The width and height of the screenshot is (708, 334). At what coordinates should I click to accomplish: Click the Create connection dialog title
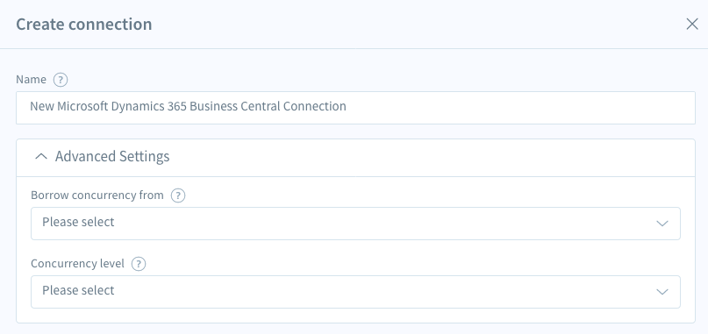tap(84, 24)
